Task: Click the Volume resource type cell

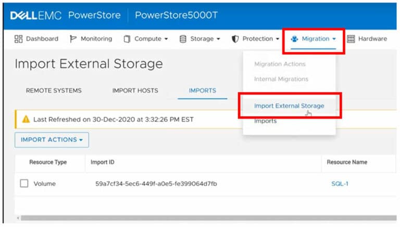Action: tap(45, 184)
